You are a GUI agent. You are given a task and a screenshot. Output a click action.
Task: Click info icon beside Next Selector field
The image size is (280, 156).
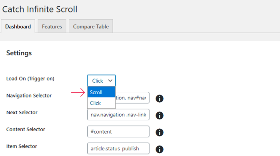click(160, 115)
